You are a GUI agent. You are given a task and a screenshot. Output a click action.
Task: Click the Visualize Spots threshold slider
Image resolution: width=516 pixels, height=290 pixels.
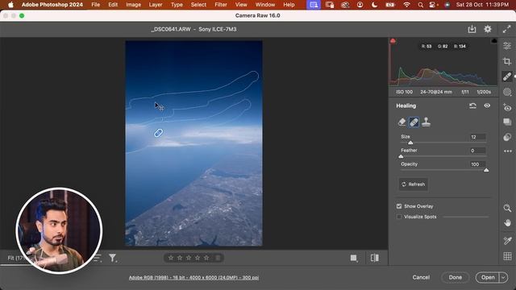click(466, 217)
